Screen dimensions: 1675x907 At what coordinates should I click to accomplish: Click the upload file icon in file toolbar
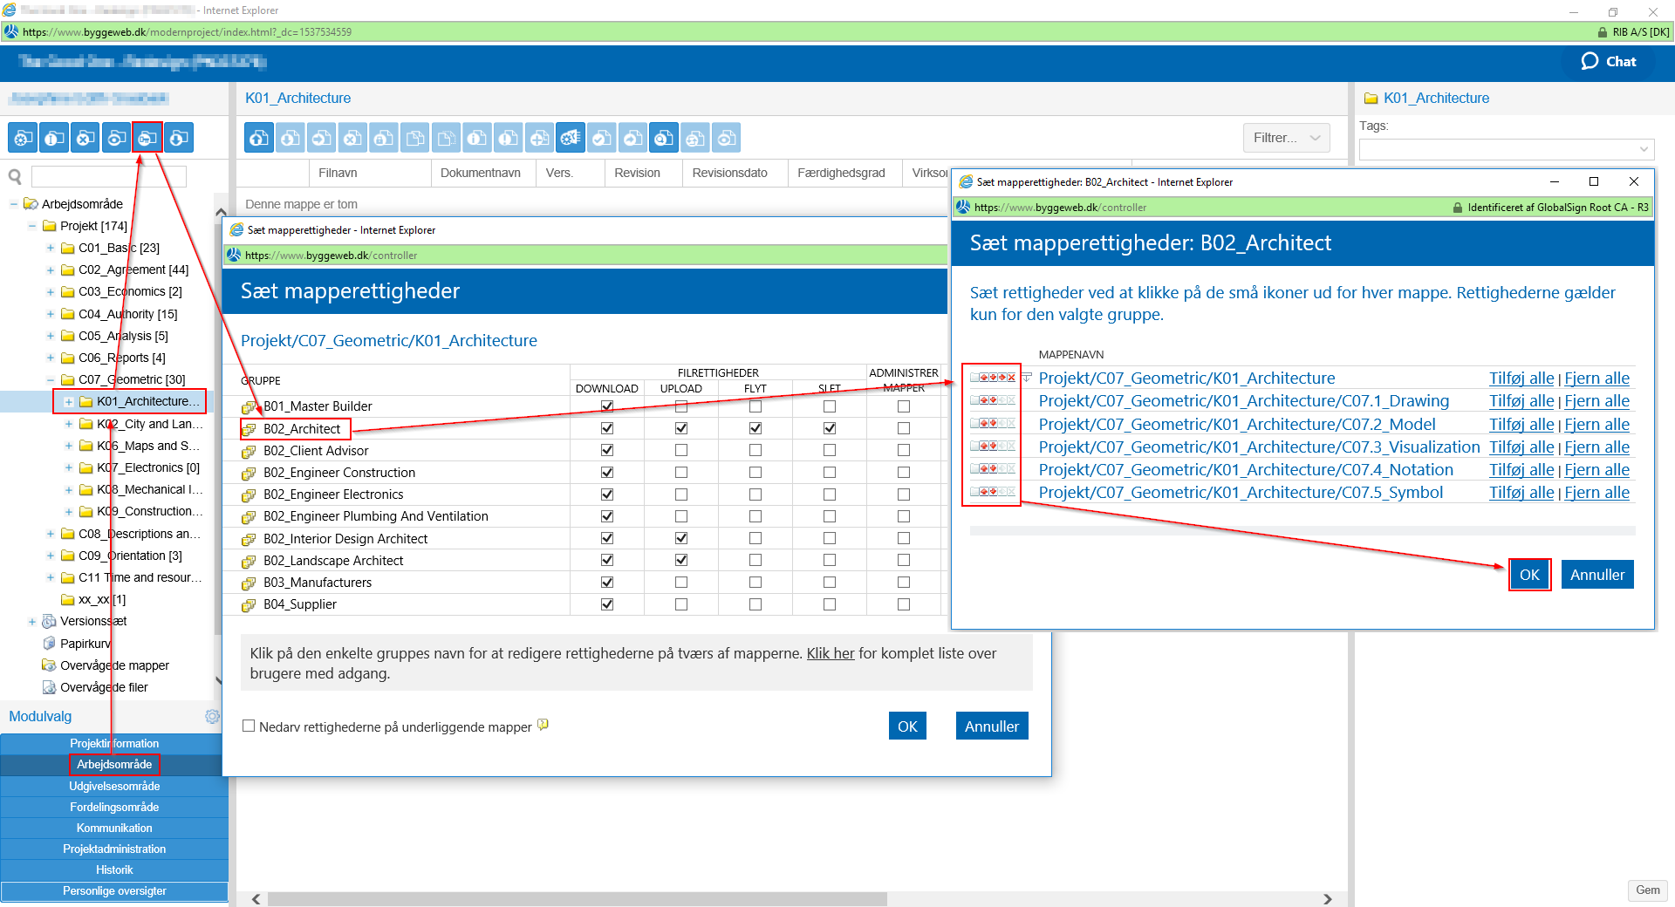tap(258, 138)
